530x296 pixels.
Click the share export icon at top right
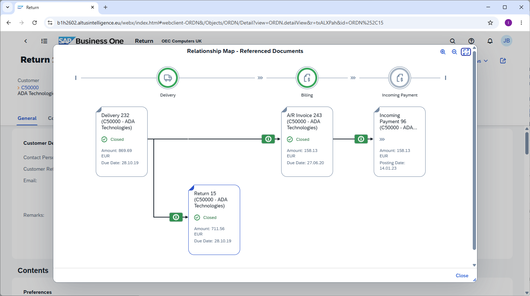point(503,61)
